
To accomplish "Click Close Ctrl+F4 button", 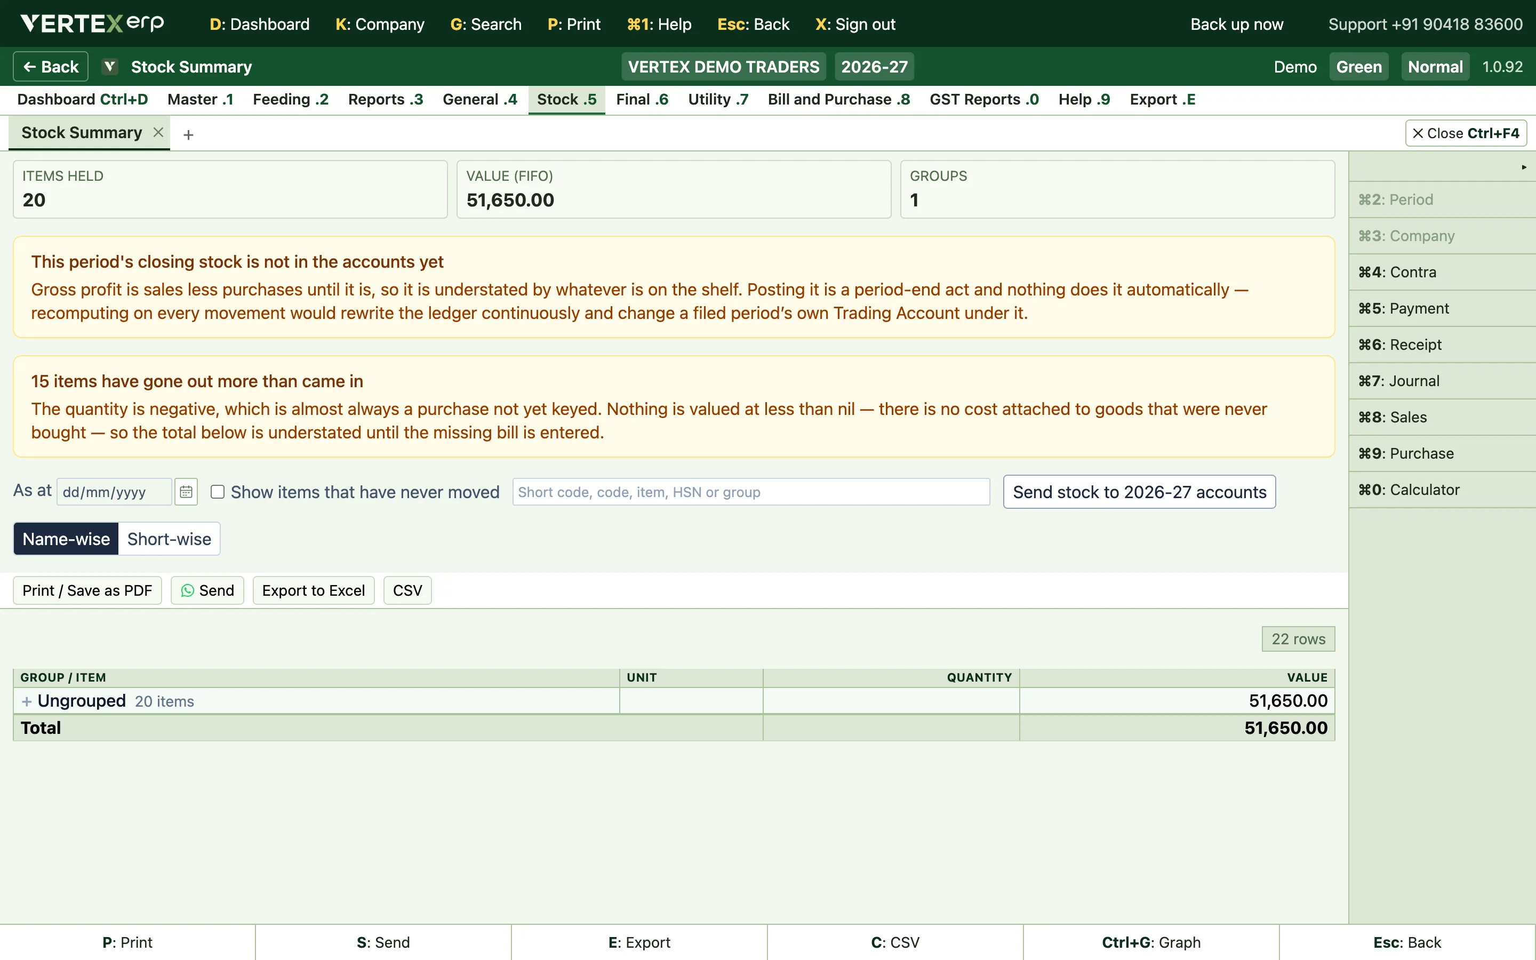I will click(1466, 133).
